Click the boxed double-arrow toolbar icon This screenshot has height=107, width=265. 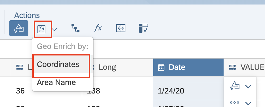pyautogui.click(x=121, y=28)
